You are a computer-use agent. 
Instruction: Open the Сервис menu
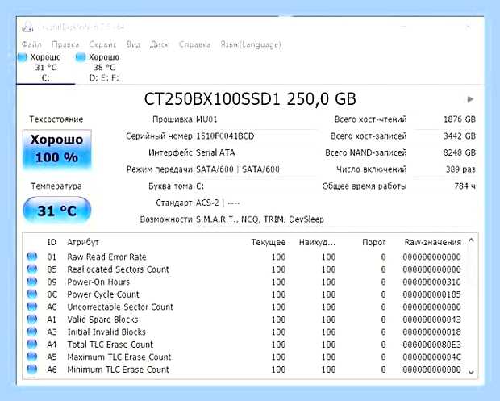point(102,44)
